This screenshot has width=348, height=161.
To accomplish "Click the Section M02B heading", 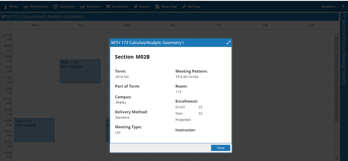I will pos(132,57).
